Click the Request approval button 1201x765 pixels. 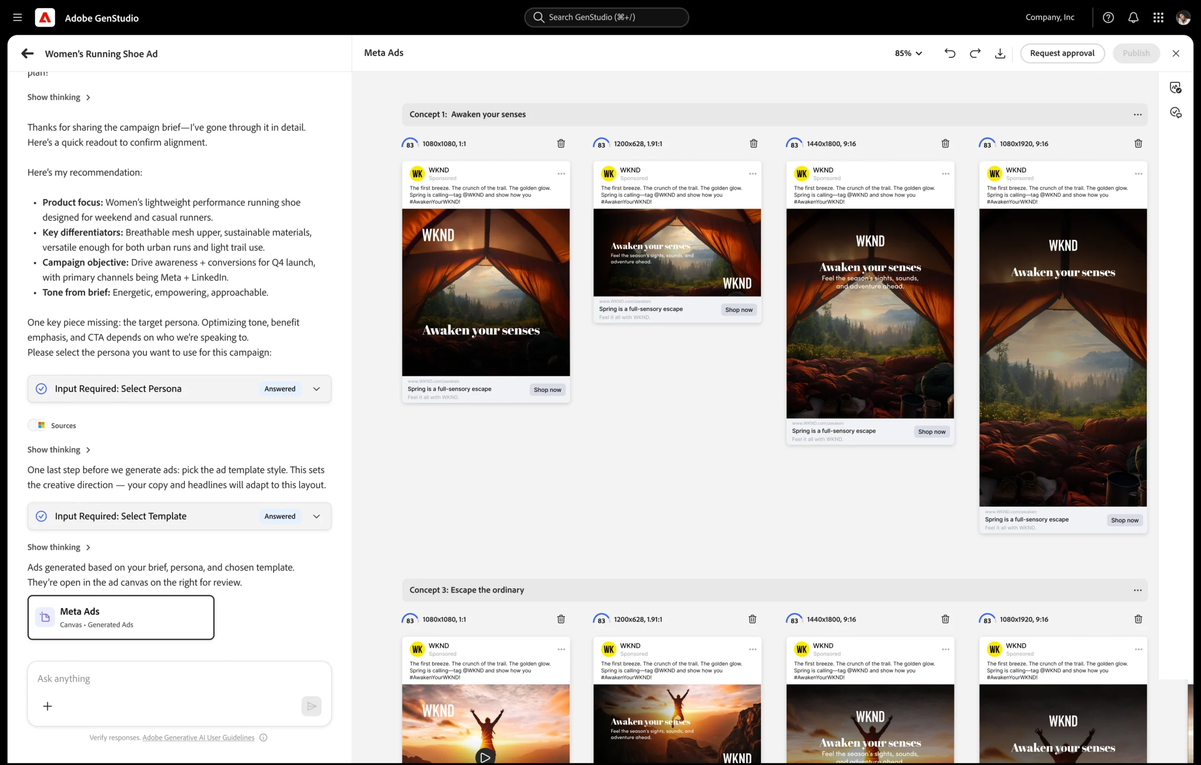[x=1062, y=53]
